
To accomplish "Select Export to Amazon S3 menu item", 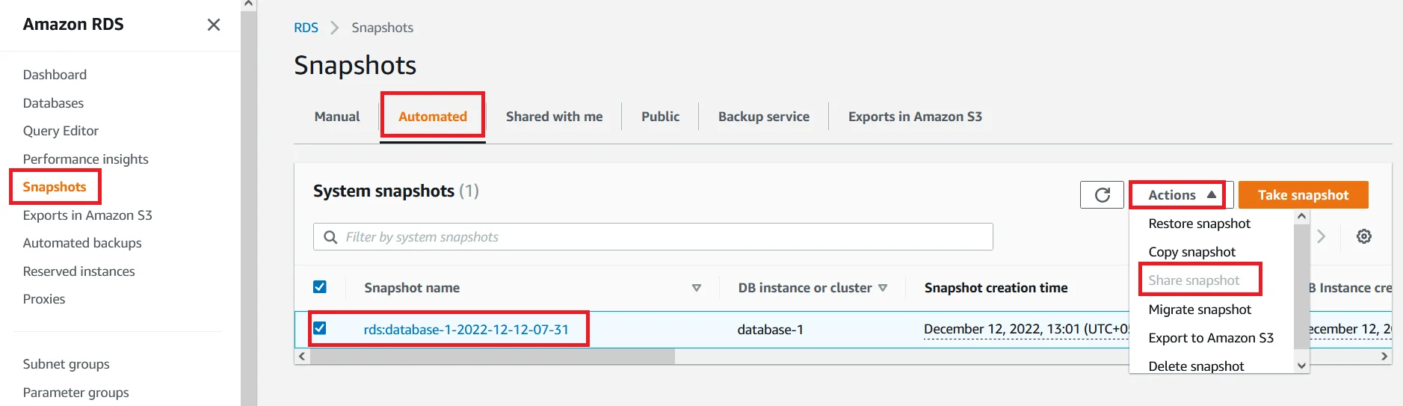I will tap(1211, 338).
